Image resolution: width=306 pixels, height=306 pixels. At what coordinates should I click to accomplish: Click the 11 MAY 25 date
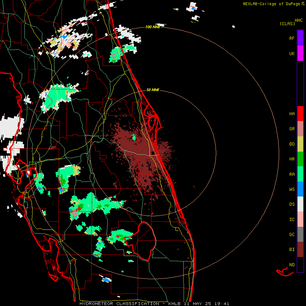click(x=198, y=304)
